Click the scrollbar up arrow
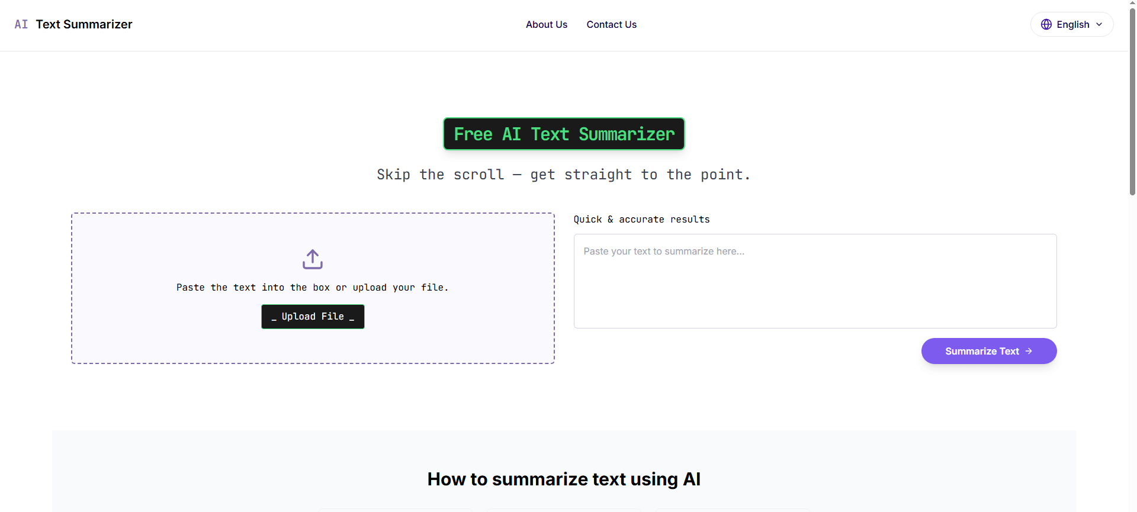Image resolution: width=1137 pixels, height=512 pixels. 1132,4
